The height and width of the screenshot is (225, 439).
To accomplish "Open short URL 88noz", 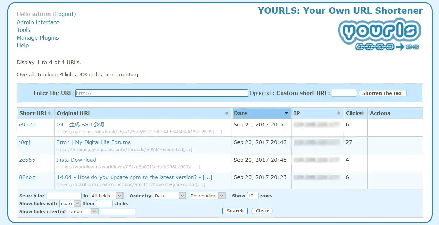I will point(27,177).
